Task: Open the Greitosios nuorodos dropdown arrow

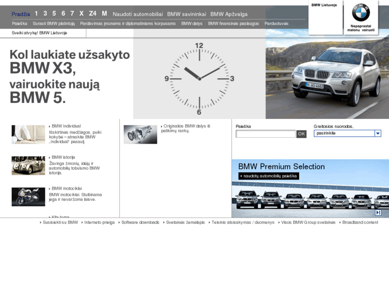Action: [378, 133]
